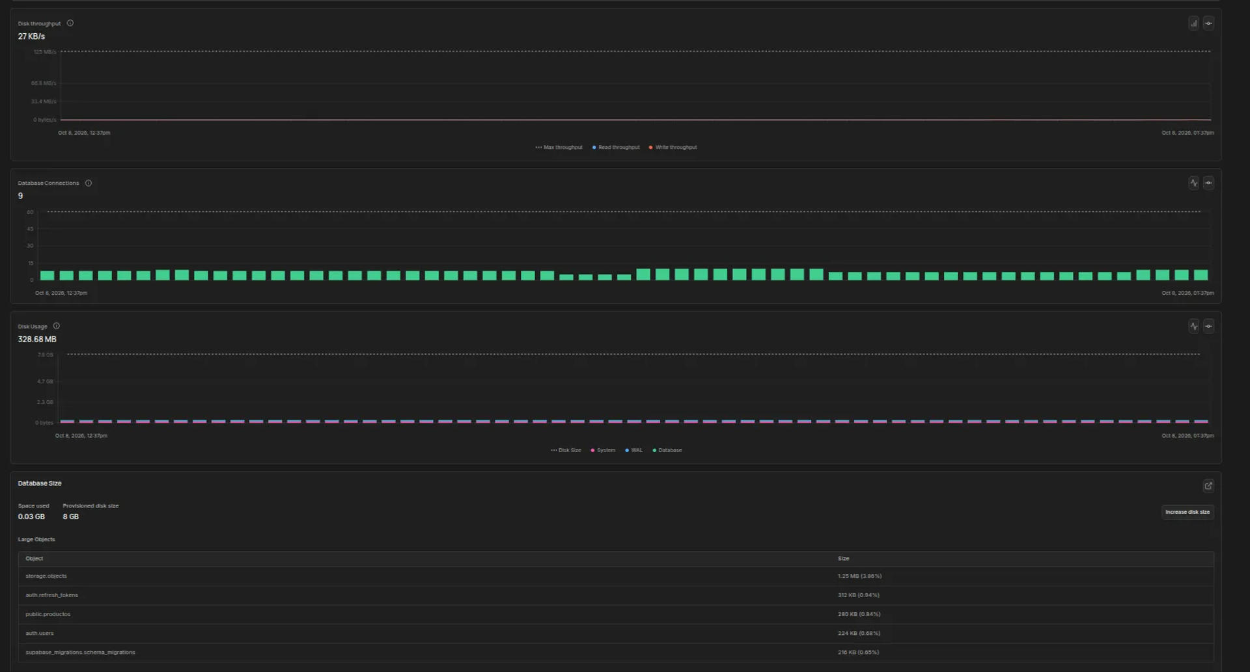Show info tooltip for Database Connections
Image resolution: width=1250 pixels, height=672 pixels.
pyautogui.click(x=89, y=183)
